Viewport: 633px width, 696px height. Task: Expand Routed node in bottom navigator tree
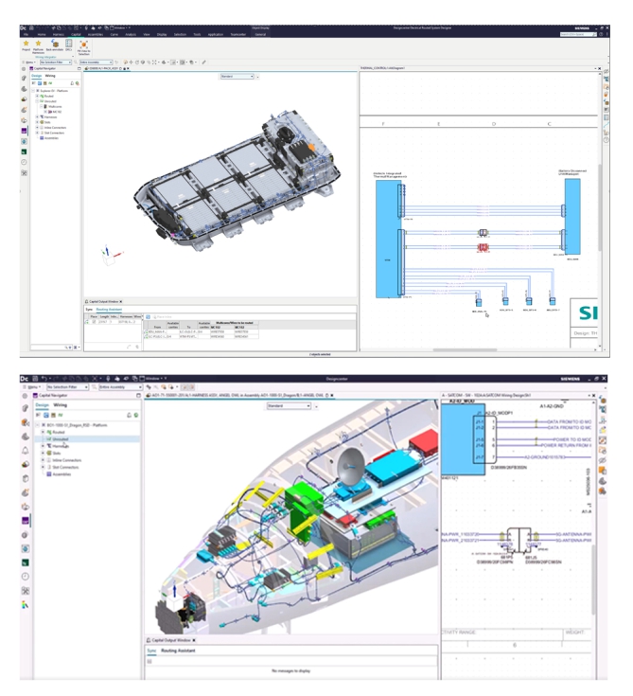[x=43, y=432]
